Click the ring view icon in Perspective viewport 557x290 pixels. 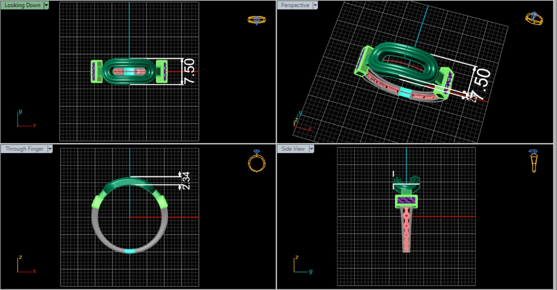[533, 18]
